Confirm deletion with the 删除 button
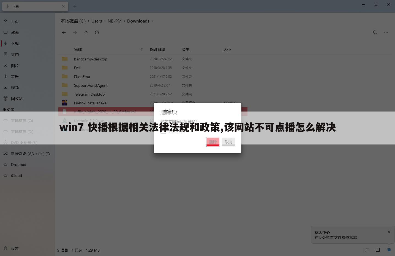The image size is (395, 256). (x=213, y=142)
